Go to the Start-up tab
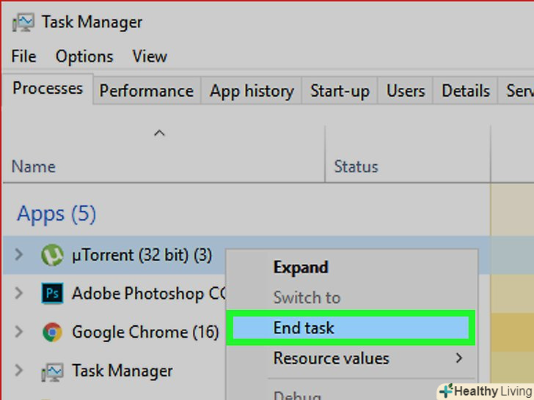The image size is (534, 400). click(x=340, y=91)
